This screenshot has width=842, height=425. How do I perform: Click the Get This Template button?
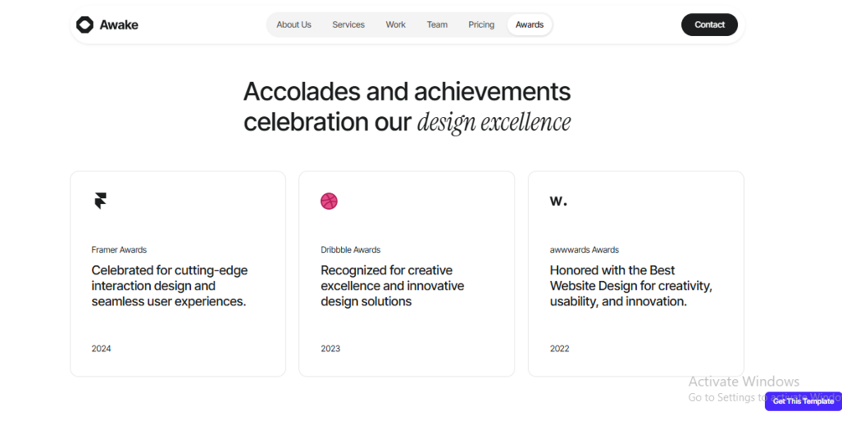(x=803, y=402)
